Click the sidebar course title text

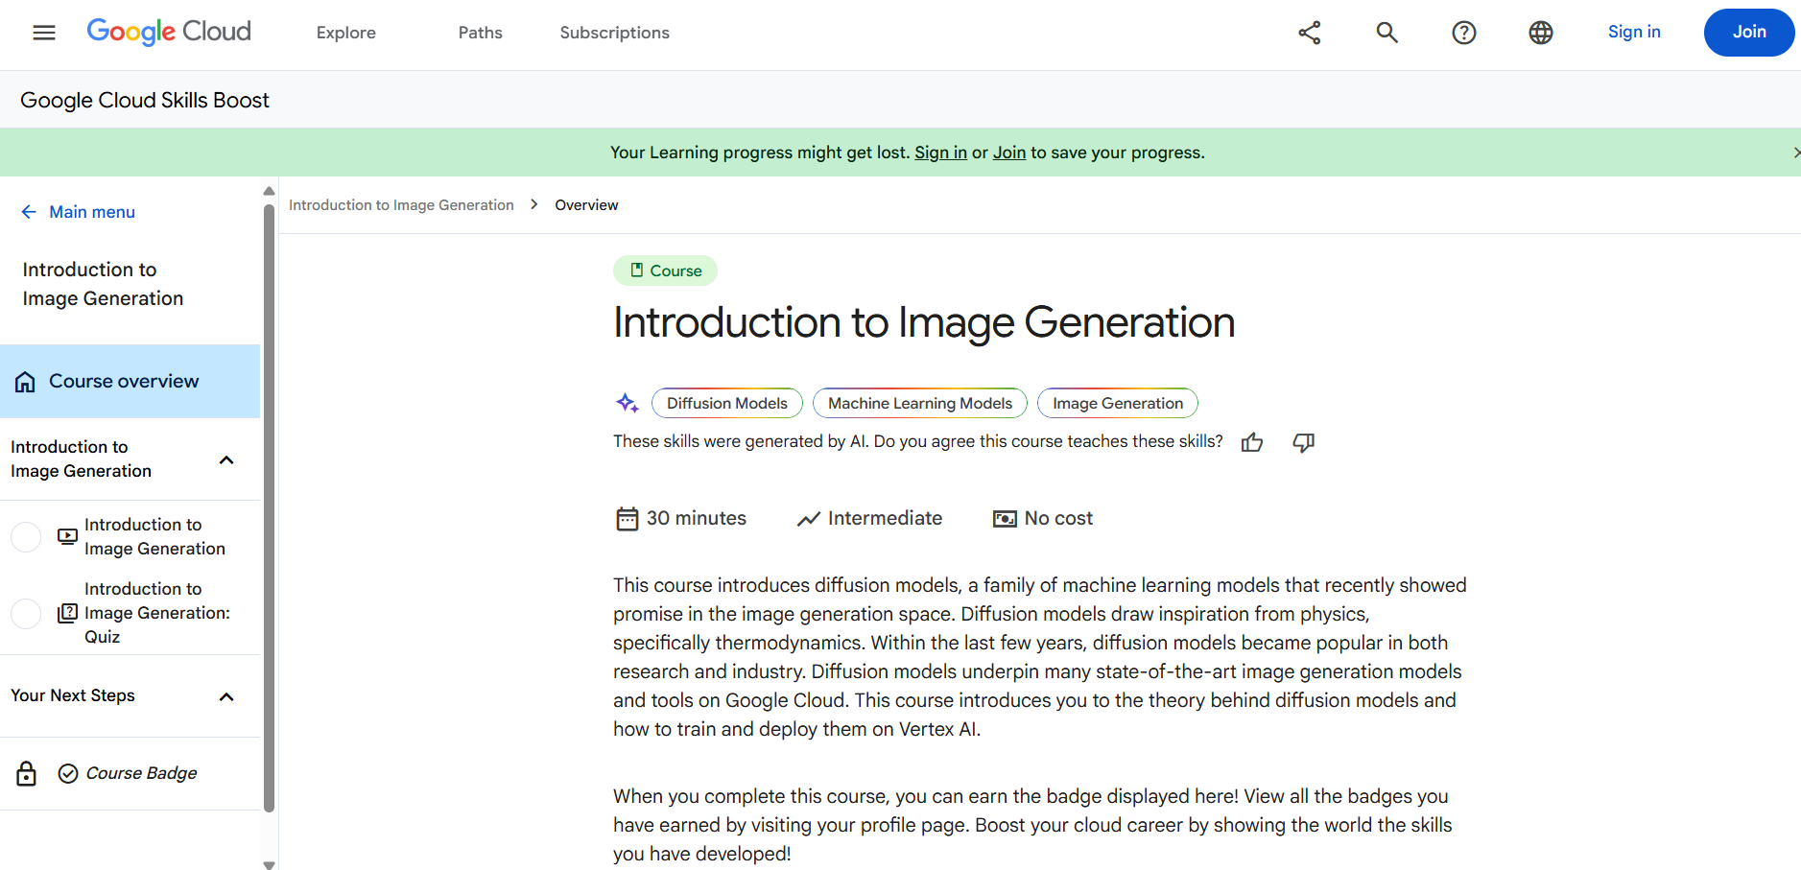tap(103, 284)
